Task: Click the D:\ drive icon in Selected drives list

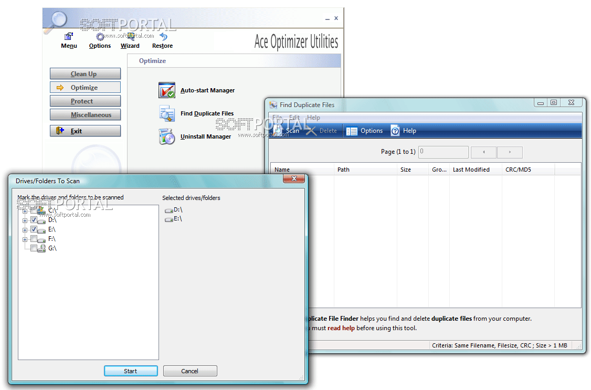Action: (x=169, y=210)
